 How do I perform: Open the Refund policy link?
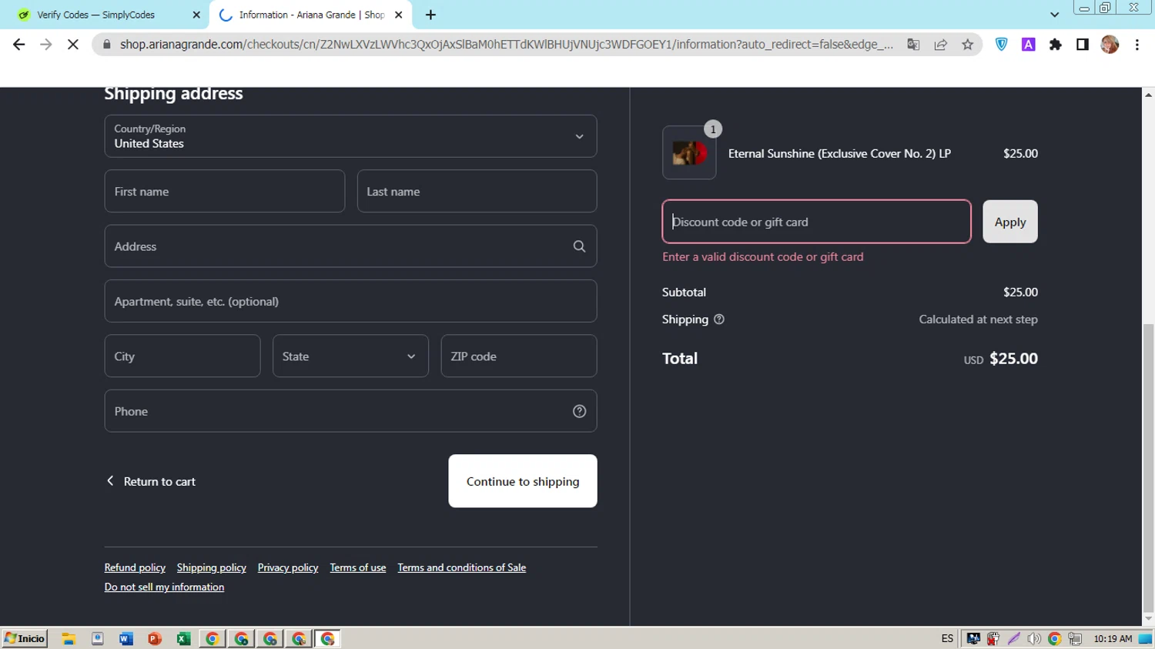[135, 567]
